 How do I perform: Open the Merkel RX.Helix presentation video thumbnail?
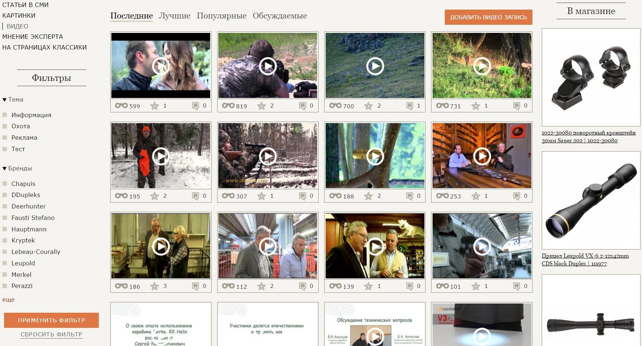161,324
